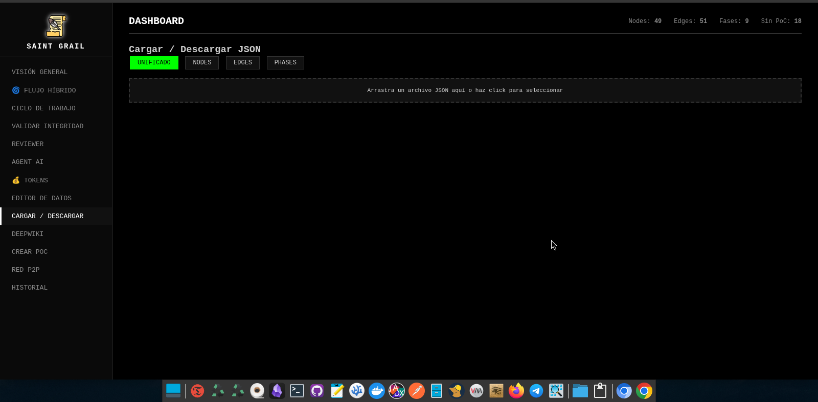The width and height of the screenshot is (818, 402).
Task: Switch to the NODES tab
Action: coord(202,63)
